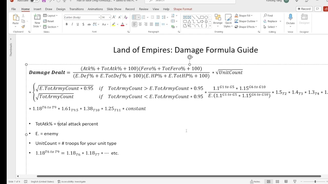Screen dimensions: 328x184
Task: Open the Calibri (Body) font name box
Action: point(82,17)
